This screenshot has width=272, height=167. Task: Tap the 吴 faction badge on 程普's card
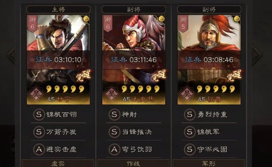[x=187, y=94]
